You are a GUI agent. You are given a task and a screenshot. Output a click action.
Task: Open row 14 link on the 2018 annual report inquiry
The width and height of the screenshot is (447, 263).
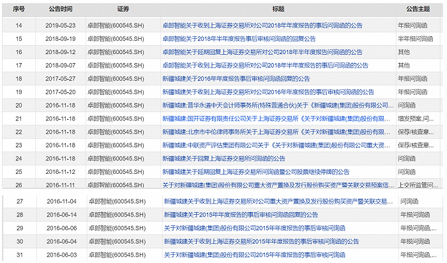click(262, 25)
